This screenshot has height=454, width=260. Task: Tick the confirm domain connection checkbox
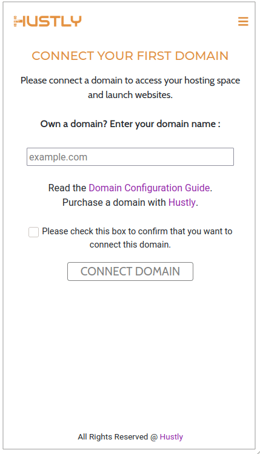(33, 232)
